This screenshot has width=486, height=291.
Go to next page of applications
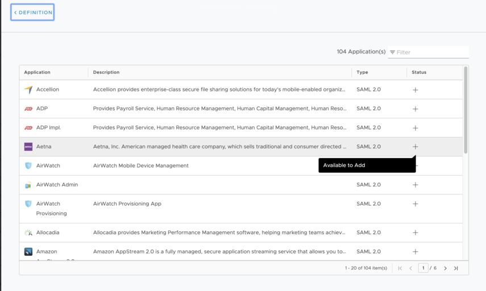pyautogui.click(x=445, y=268)
